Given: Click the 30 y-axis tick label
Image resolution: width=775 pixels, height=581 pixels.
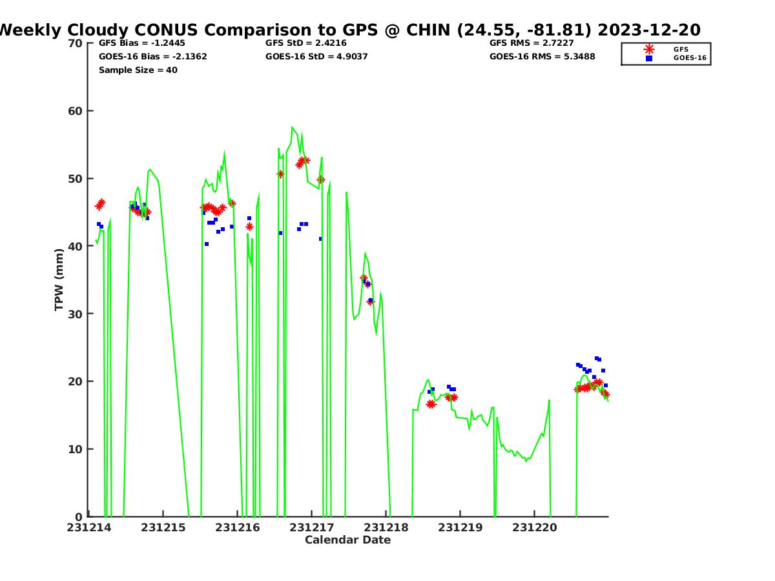Looking at the screenshot, I should tap(76, 314).
